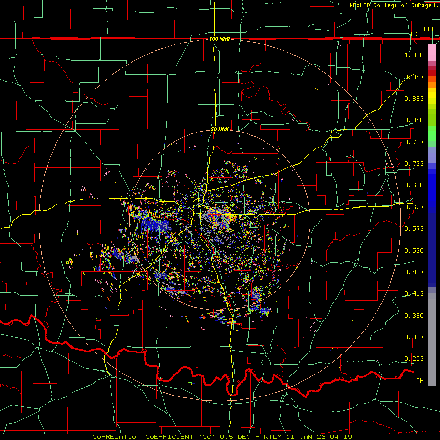Click the 0.787 scale value
The height and width of the screenshot is (440, 440).
[414, 142]
